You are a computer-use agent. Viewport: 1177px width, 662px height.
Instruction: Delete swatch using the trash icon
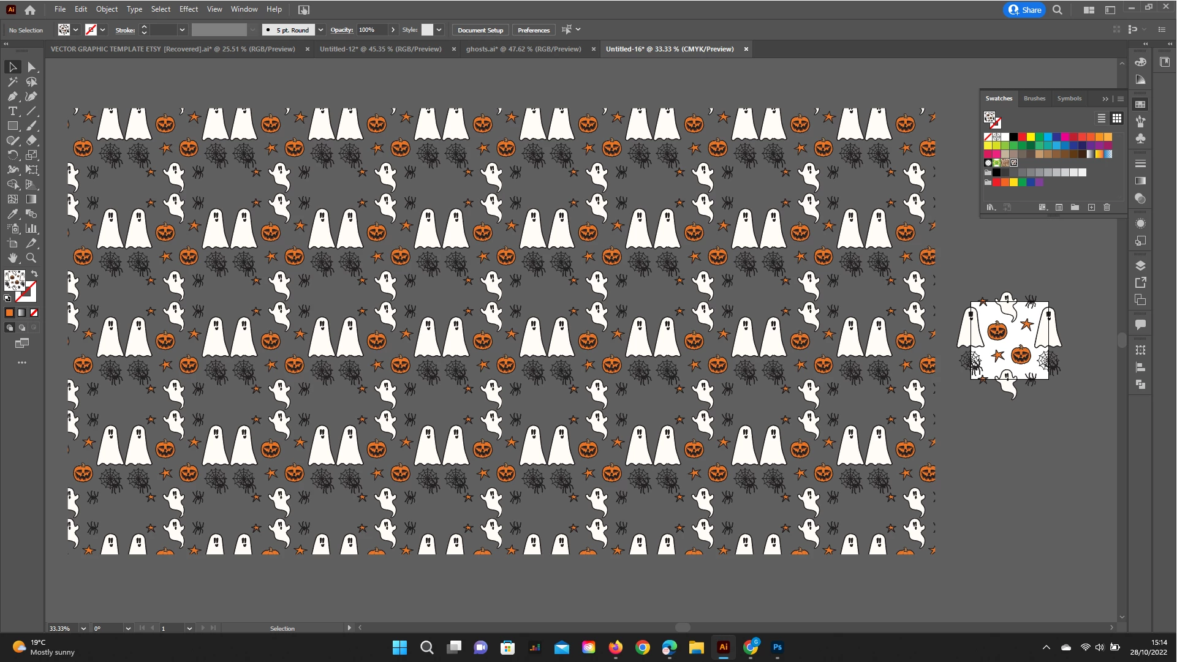point(1107,208)
